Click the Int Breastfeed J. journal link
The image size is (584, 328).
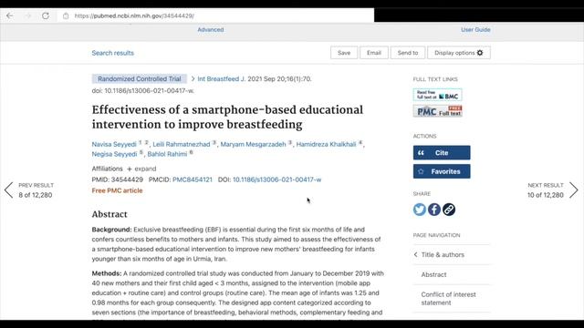click(221, 79)
